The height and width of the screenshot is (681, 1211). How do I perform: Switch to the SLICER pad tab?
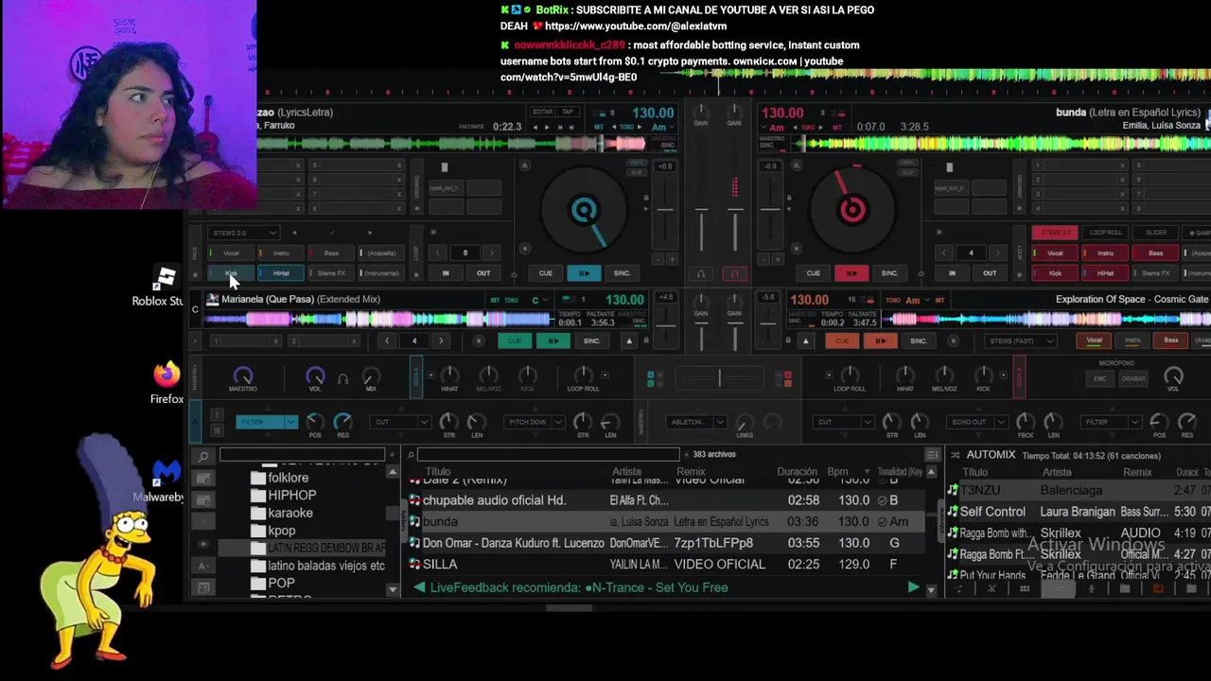[1156, 233]
